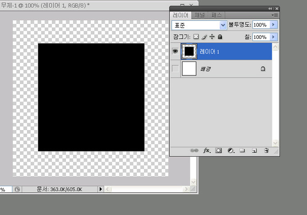This screenshot has height=215, width=307.
Task: Toggle lock image pixels brush icon
Action: (x=204, y=37)
